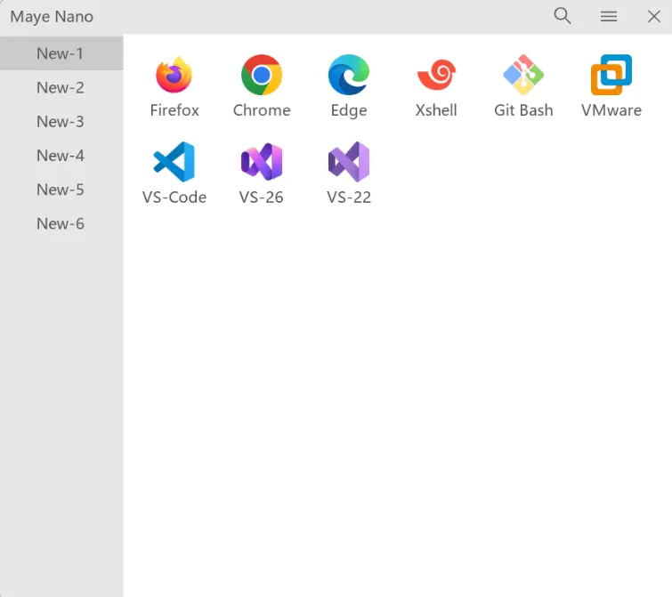
Task: Select the New-1 tab
Action: tap(61, 53)
